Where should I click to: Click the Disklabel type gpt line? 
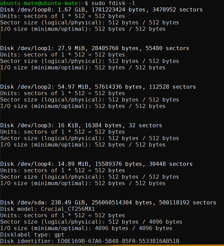(x=32, y=235)
